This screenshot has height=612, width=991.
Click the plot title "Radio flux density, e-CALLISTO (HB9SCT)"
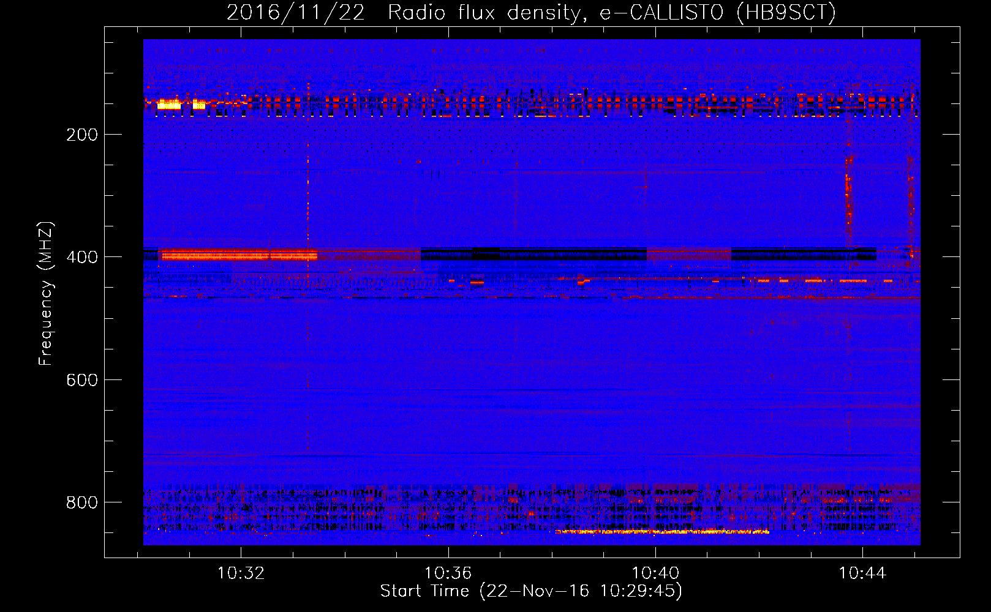coord(612,12)
